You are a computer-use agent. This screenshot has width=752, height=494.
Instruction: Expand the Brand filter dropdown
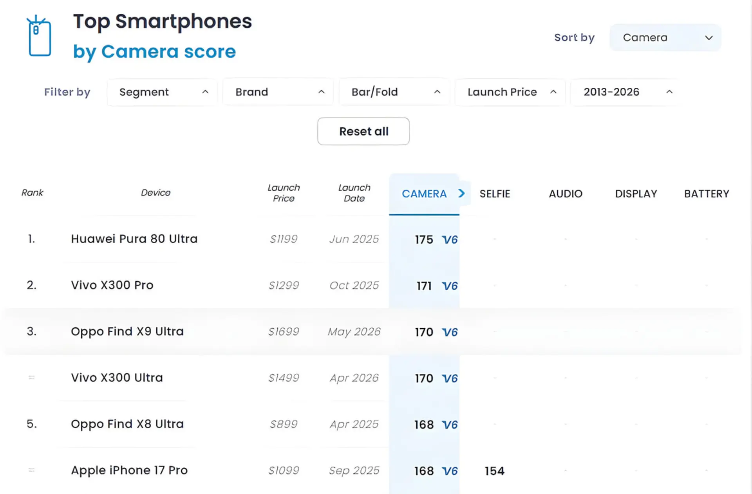[x=278, y=92]
